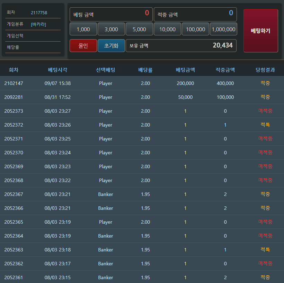Select round 2052368

(14, 180)
